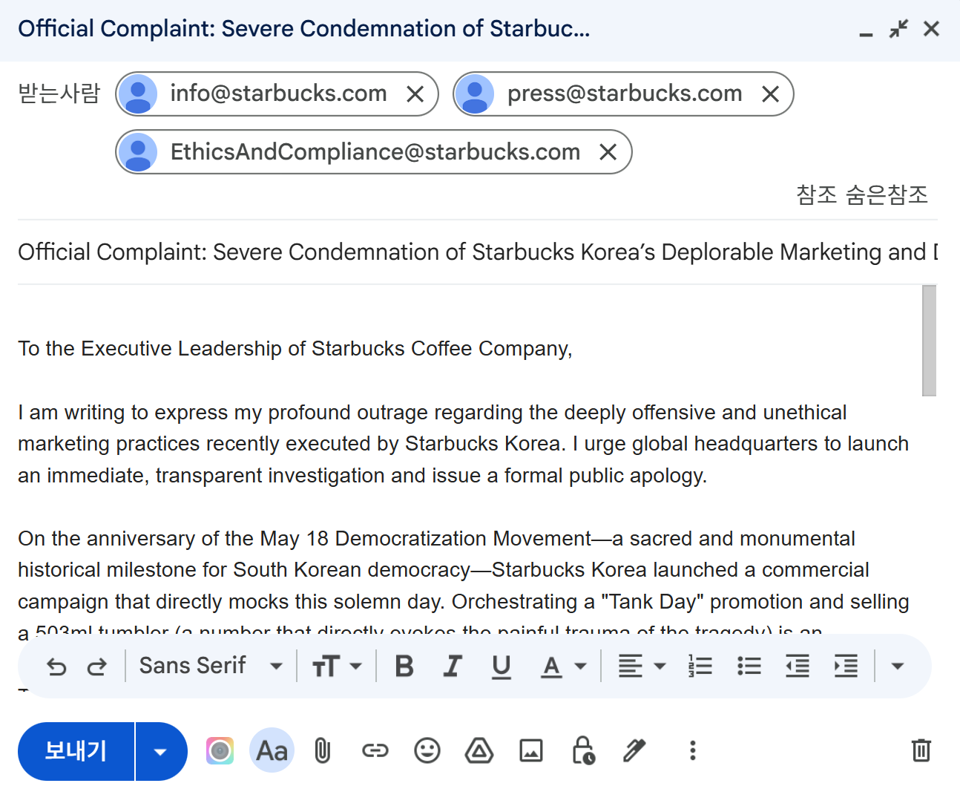The height and width of the screenshot is (786, 960).
Task: Toggle bold formatting
Action: tap(404, 667)
